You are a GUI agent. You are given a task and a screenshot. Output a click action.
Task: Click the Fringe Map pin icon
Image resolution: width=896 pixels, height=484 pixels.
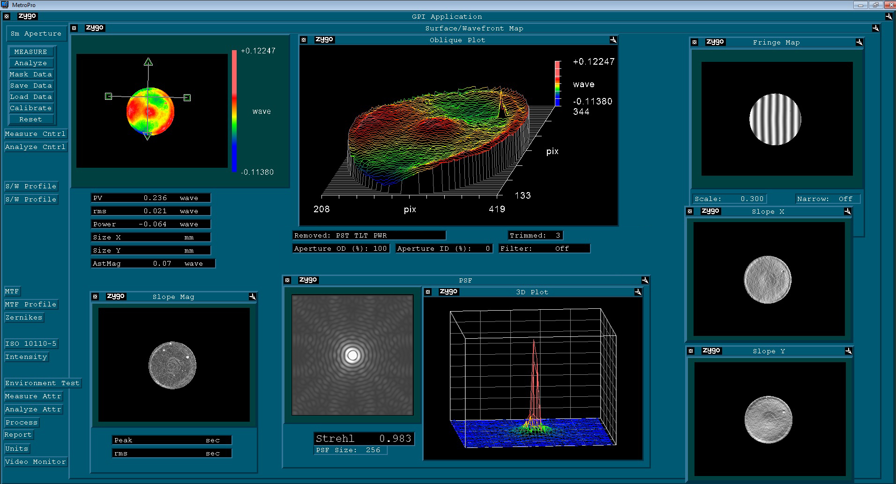859,42
